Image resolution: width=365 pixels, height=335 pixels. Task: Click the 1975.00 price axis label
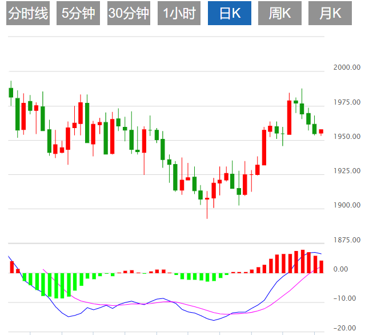(x=347, y=102)
